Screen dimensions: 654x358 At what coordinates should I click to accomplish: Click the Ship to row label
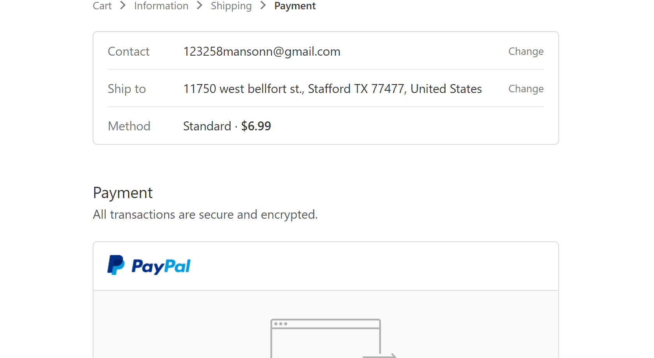127,89
